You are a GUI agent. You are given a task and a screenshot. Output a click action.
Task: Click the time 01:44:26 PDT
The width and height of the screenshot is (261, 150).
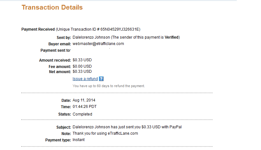pos(84,107)
